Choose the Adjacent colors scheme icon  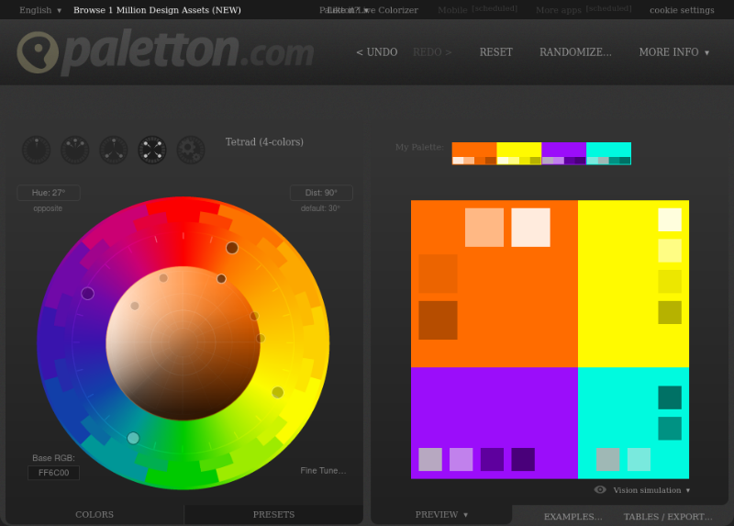[x=75, y=150]
